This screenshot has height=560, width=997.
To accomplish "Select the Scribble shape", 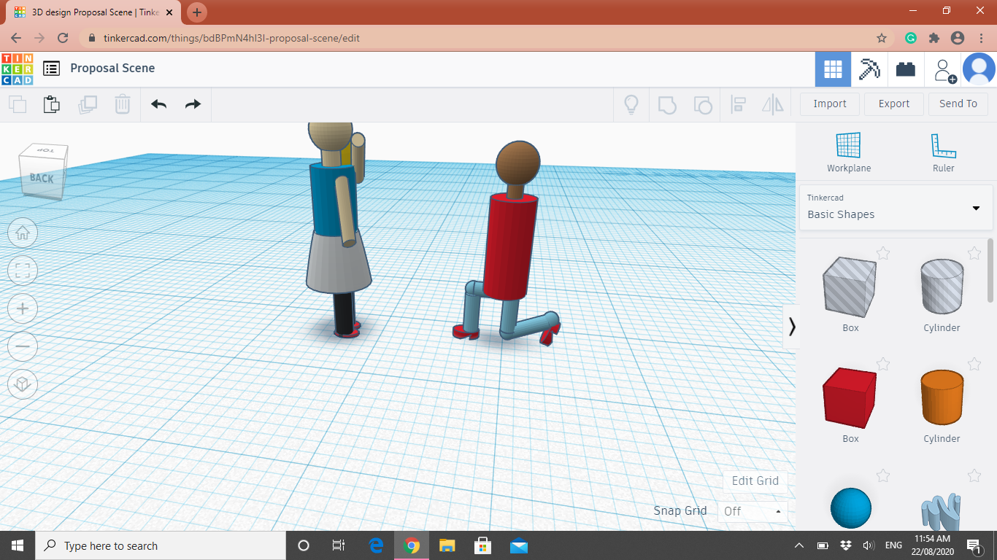I will coord(941,513).
